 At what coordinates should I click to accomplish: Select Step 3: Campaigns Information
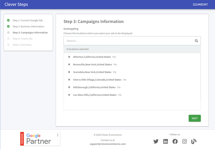point(30,32)
